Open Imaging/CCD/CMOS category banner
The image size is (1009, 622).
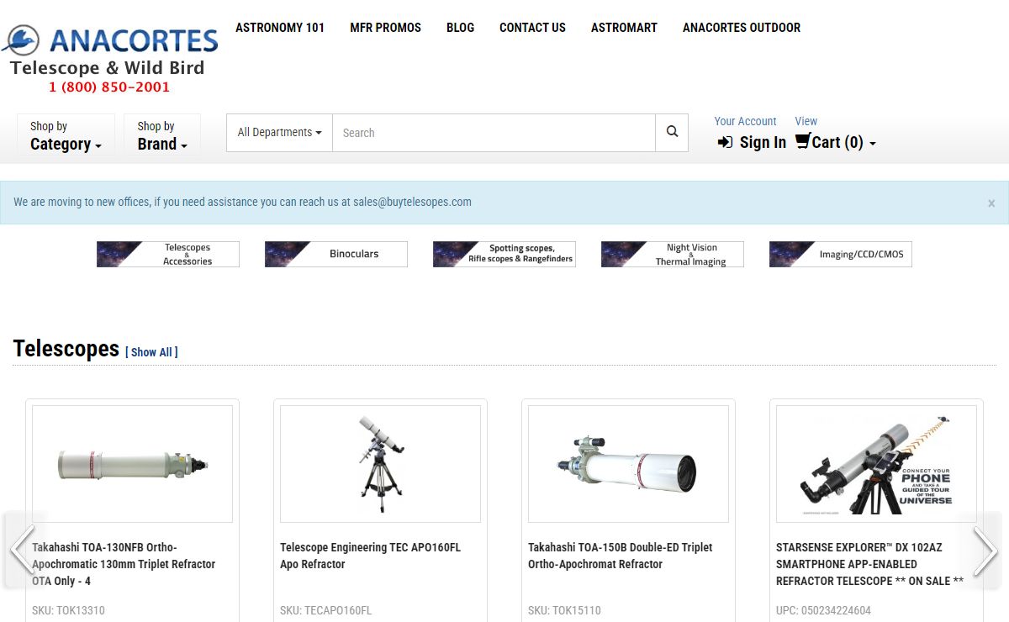pos(841,254)
